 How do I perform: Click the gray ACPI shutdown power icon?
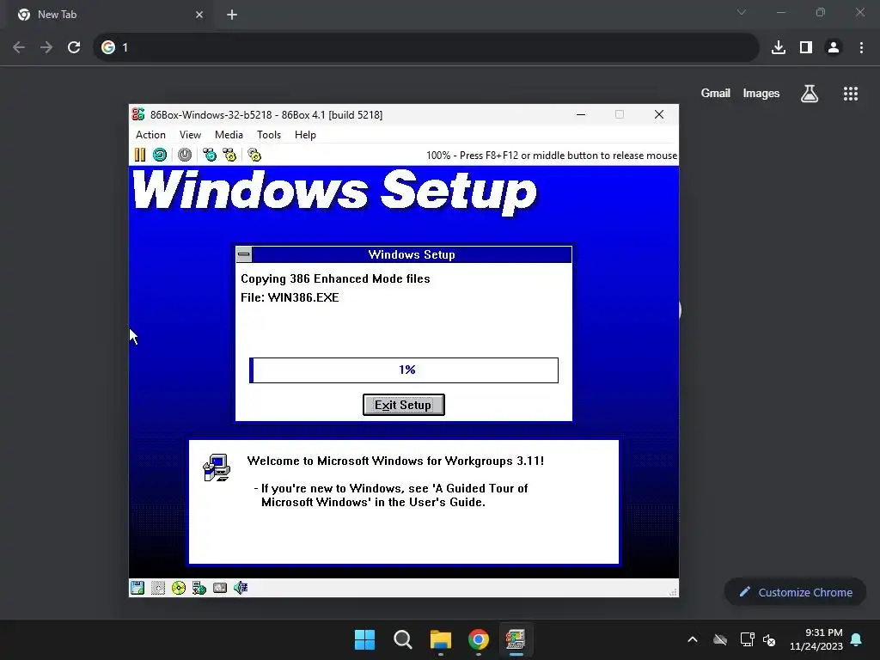[185, 155]
